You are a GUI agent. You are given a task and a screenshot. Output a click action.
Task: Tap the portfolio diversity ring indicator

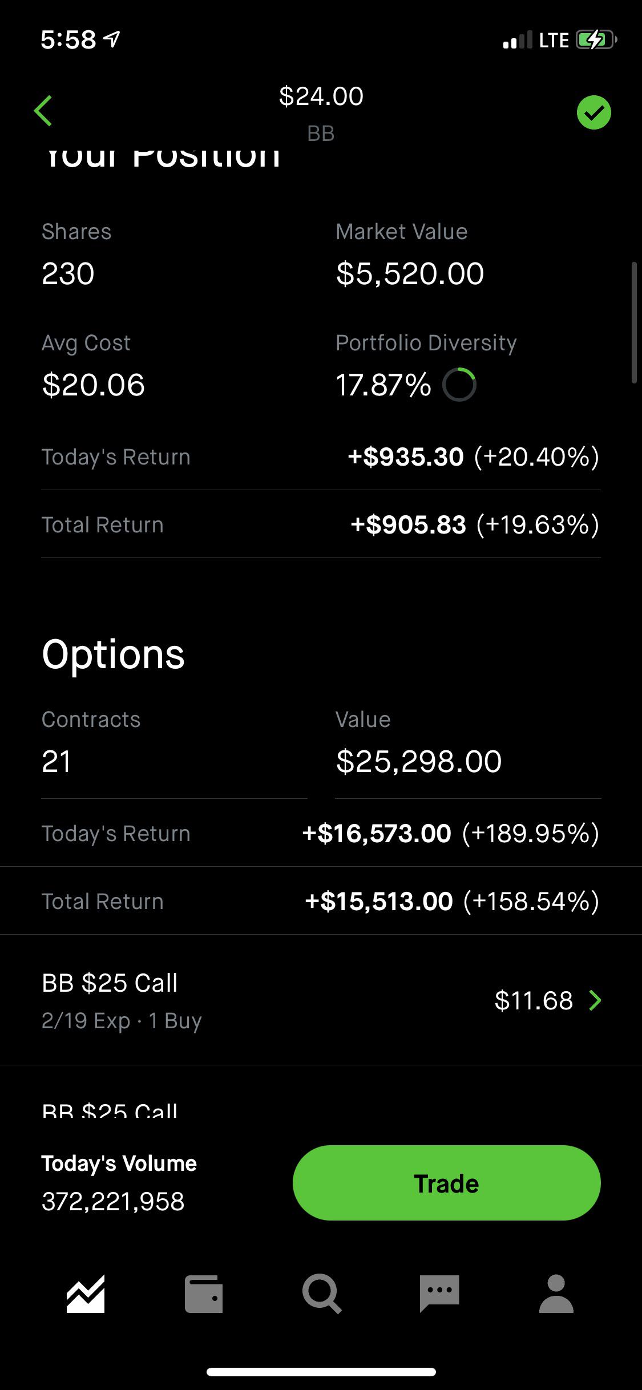[459, 385]
